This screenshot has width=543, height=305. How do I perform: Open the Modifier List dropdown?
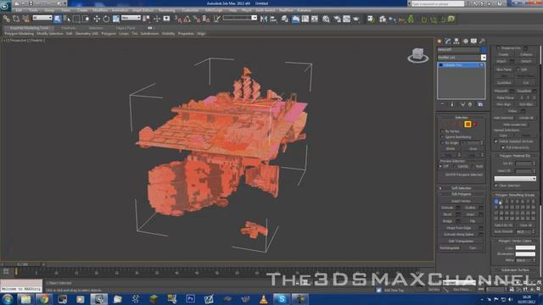click(484, 58)
